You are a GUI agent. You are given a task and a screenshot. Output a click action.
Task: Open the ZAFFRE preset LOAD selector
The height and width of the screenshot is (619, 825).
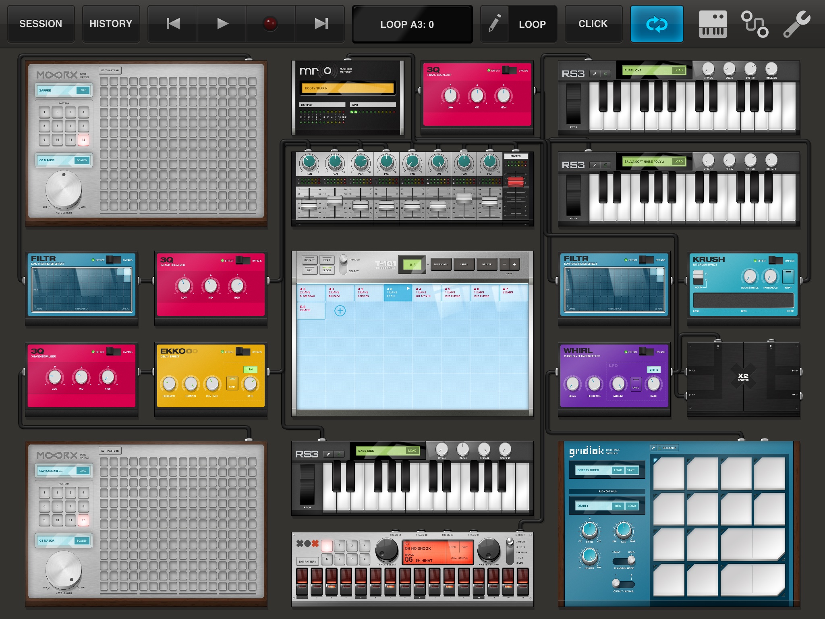pyautogui.click(x=83, y=90)
